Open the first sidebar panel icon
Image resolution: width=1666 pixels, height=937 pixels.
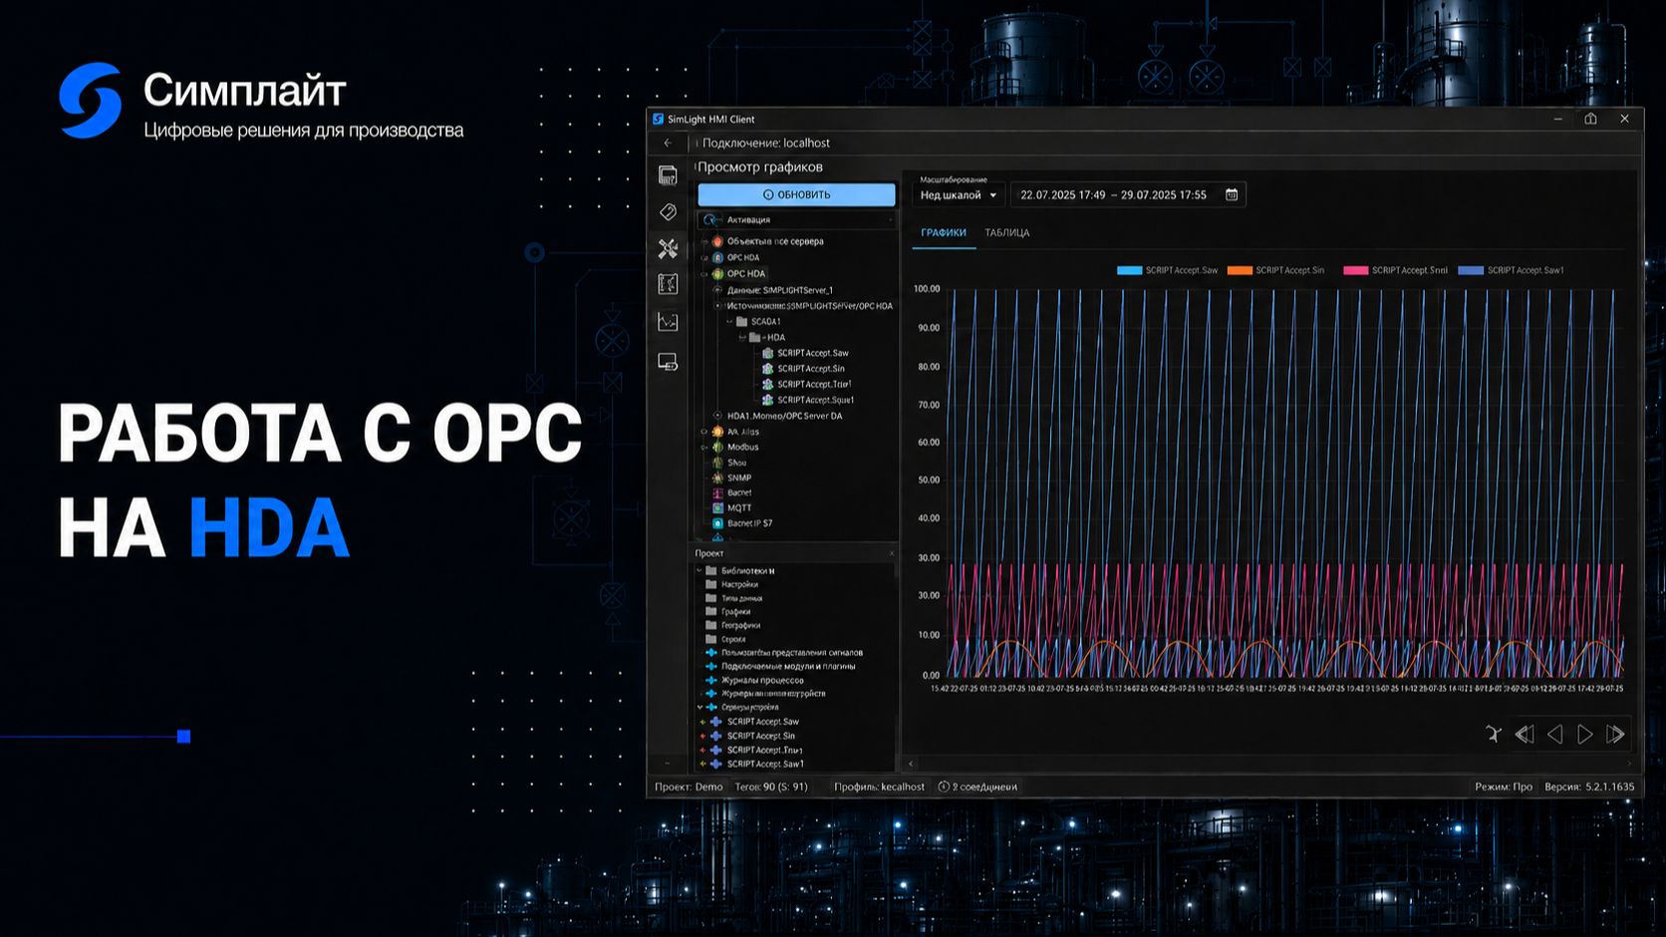[668, 175]
